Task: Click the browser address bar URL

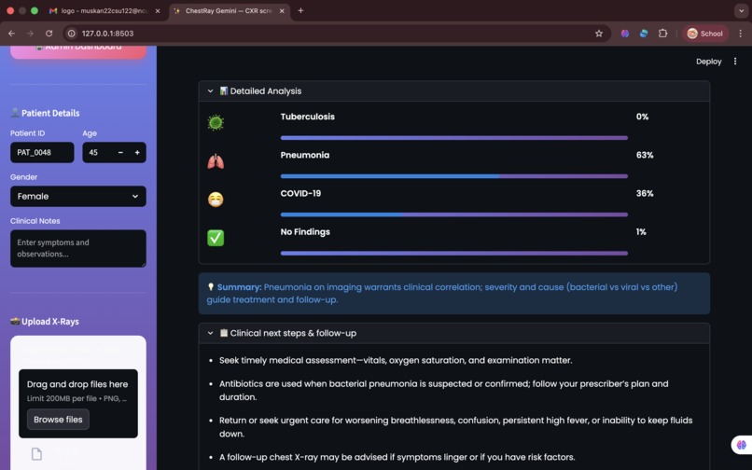Action: [x=108, y=34]
